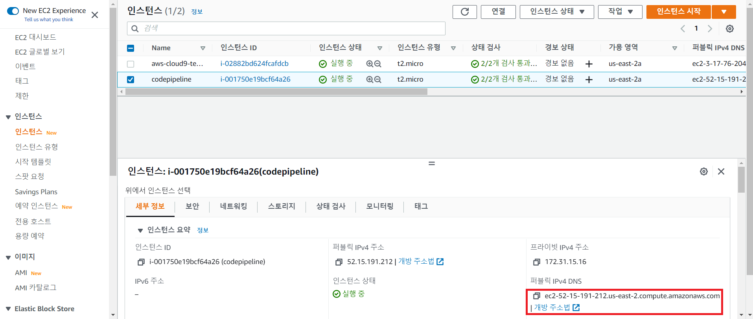Open address external link icon next to 52.15.191.212

point(440,262)
